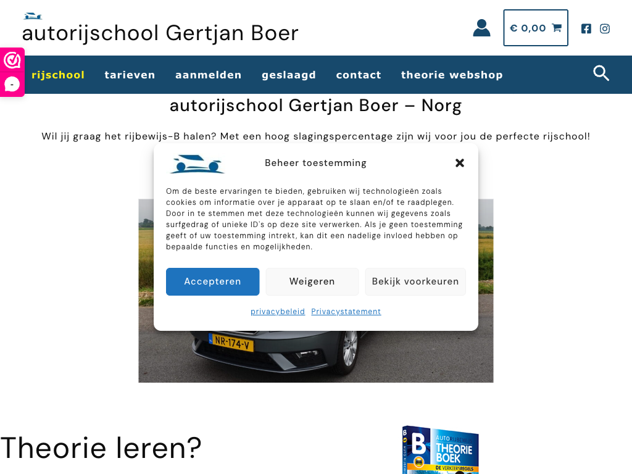The width and height of the screenshot is (632, 474).
Task: Click the small car logo in header
Action: tap(33, 16)
